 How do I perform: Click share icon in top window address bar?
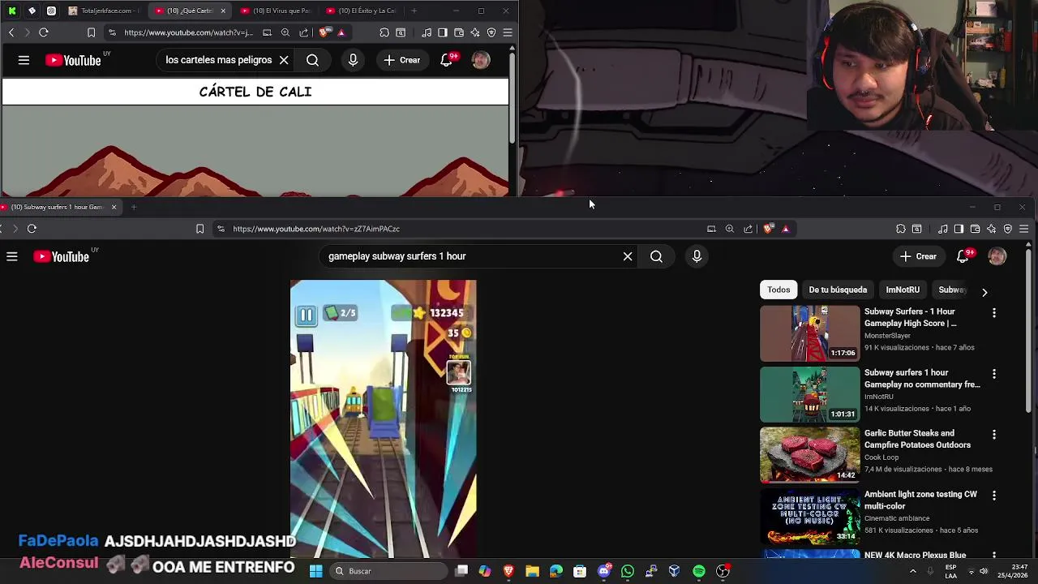[303, 32]
